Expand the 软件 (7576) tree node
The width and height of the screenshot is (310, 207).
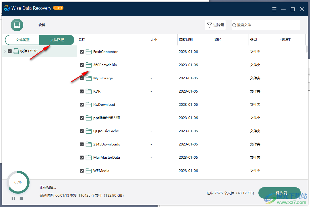(x=5, y=51)
